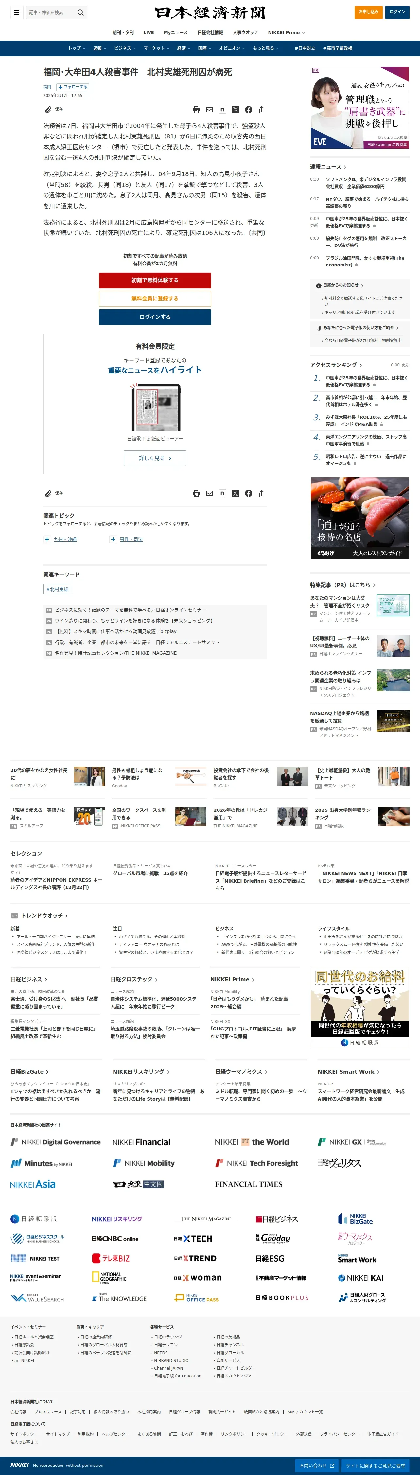Viewport: 420px width, 1475px height.
Task: Open the sushi 接待の名店 ad image
Action: tap(360, 518)
